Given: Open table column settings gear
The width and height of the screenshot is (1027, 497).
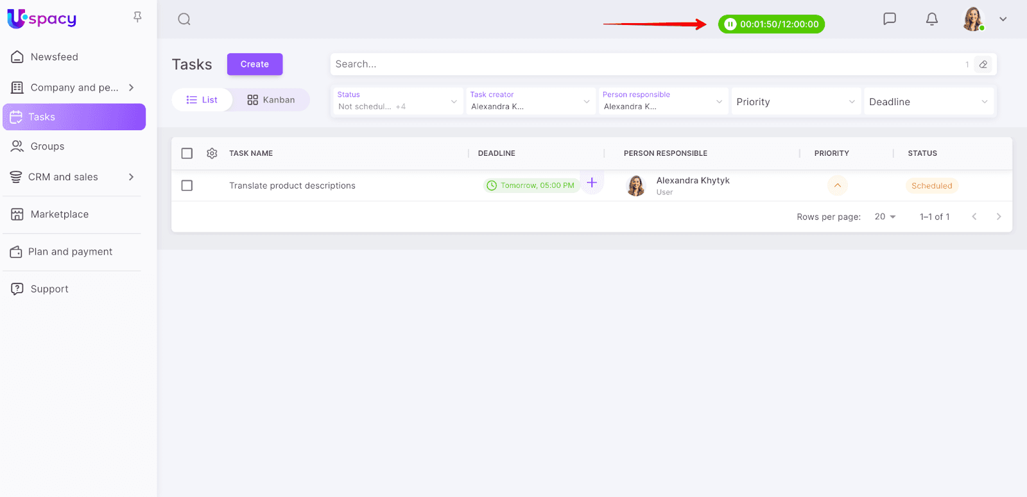Looking at the screenshot, I should (x=212, y=153).
